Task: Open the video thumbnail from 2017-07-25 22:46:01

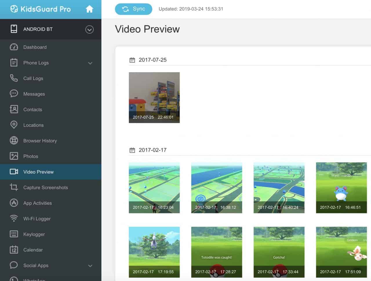Action: pyautogui.click(x=154, y=97)
